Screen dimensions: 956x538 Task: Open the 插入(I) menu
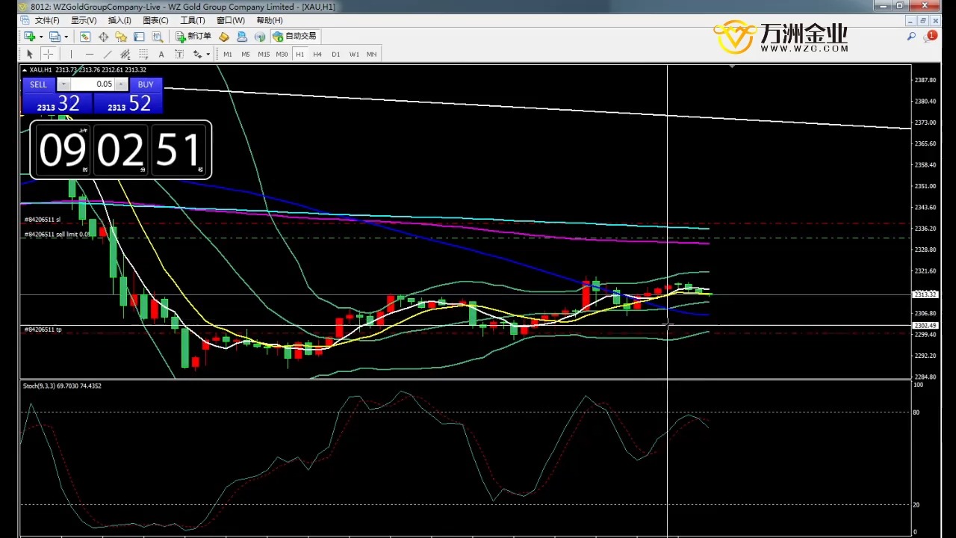pos(119,20)
